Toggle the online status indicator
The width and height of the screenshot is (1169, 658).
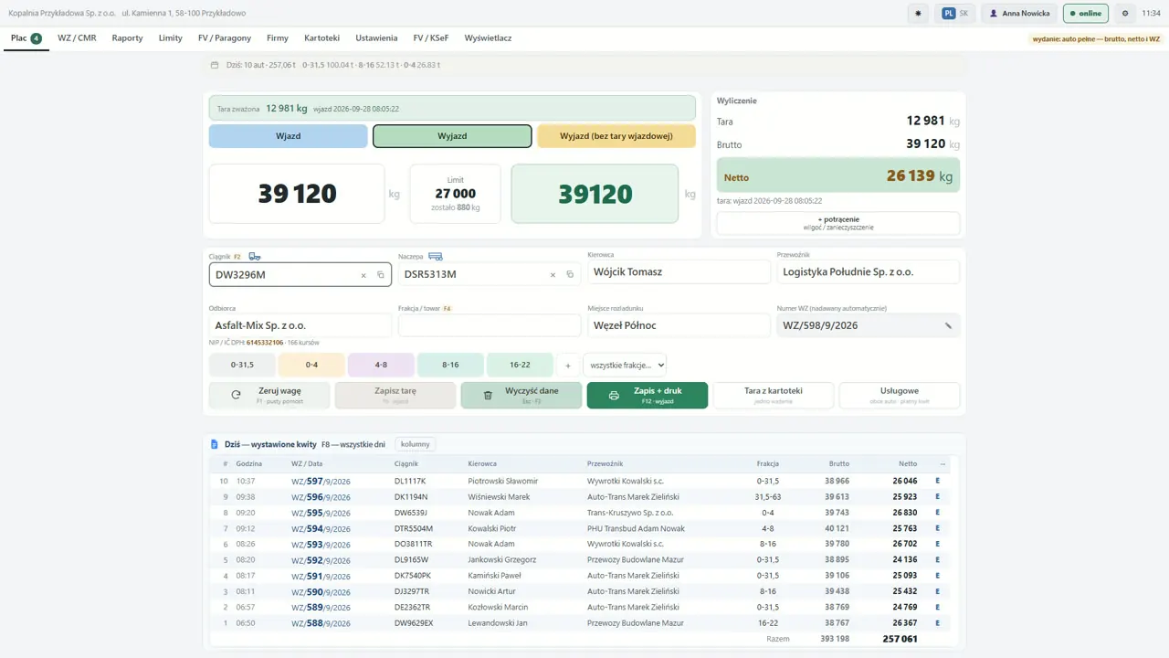pos(1086,14)
